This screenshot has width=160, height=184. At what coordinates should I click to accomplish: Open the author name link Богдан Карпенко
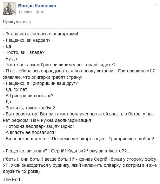click(37, 6)
